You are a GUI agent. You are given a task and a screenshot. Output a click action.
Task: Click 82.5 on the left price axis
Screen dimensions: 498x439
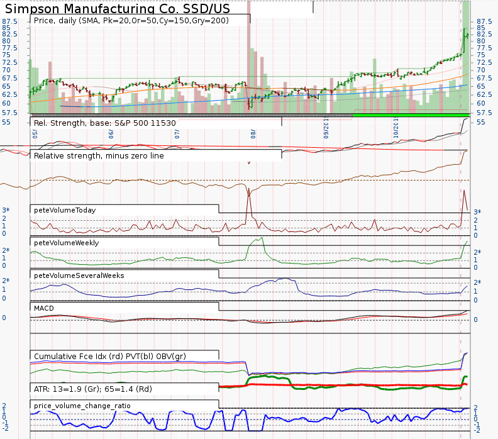10,34
